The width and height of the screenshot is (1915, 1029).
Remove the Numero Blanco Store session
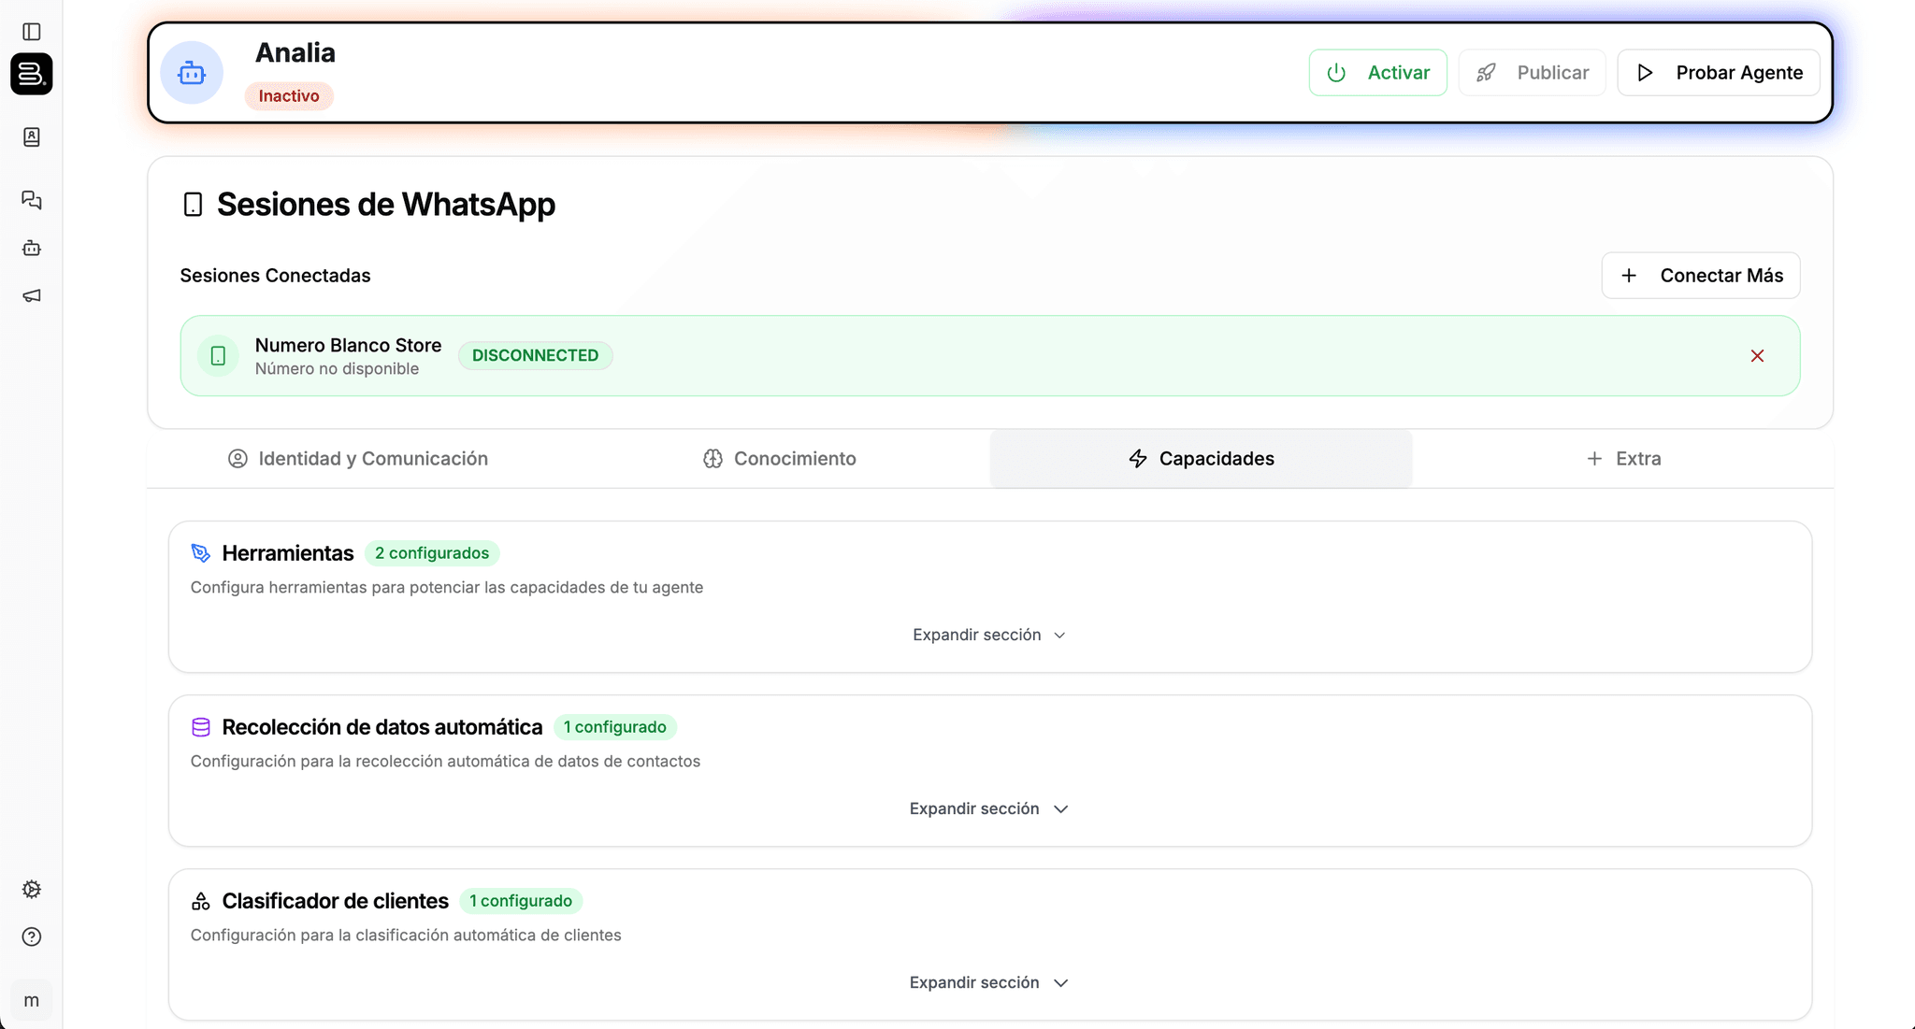pyautogui.click(x=1757, y=356)
